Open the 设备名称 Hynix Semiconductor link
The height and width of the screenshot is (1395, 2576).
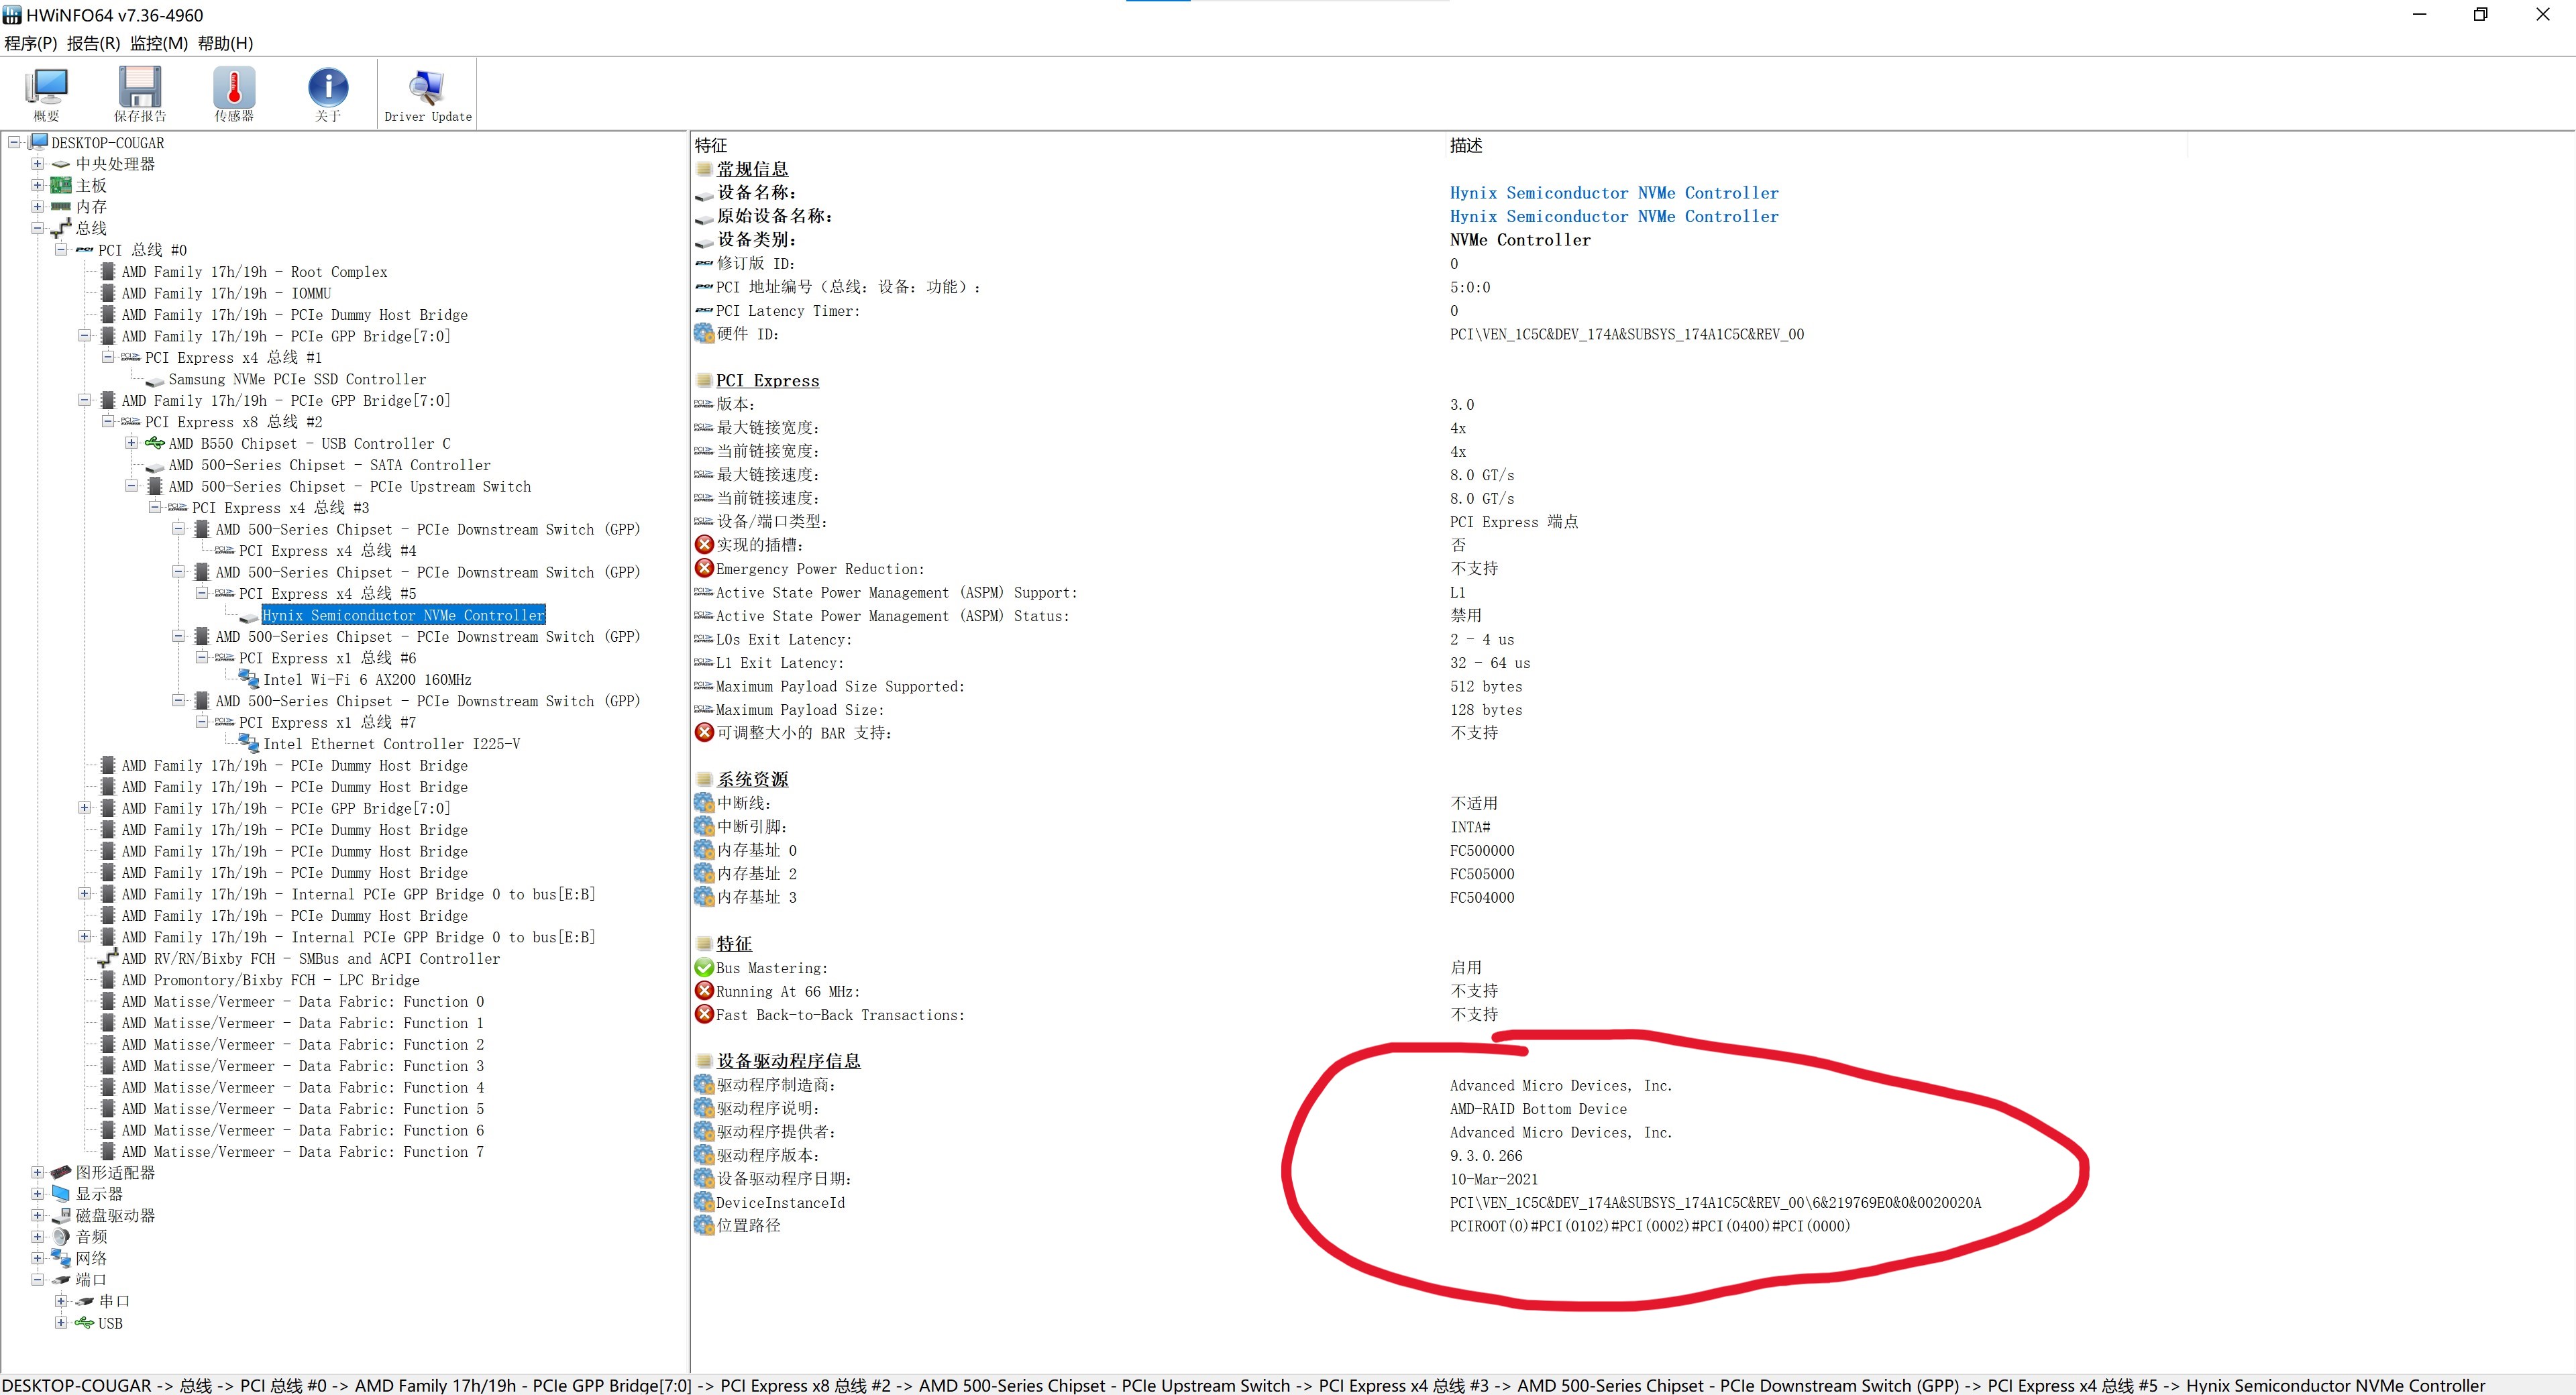[1613, 193]
